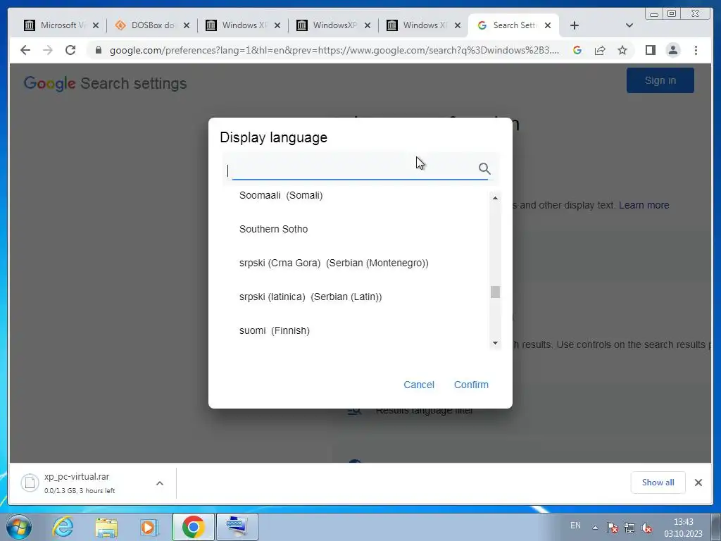Screen dimensions: 721x541
Task: Click Show all downloads button
Action: 658,483
